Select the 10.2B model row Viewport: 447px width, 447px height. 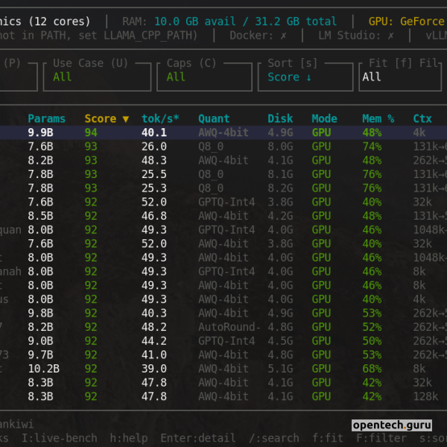(223, 369)
